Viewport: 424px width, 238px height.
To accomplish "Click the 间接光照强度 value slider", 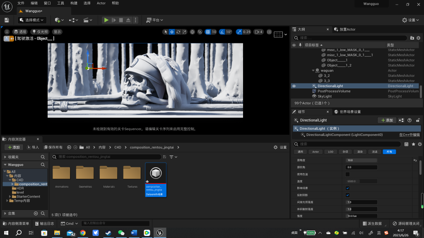I will pyautogui.click(x=361, y=202).
